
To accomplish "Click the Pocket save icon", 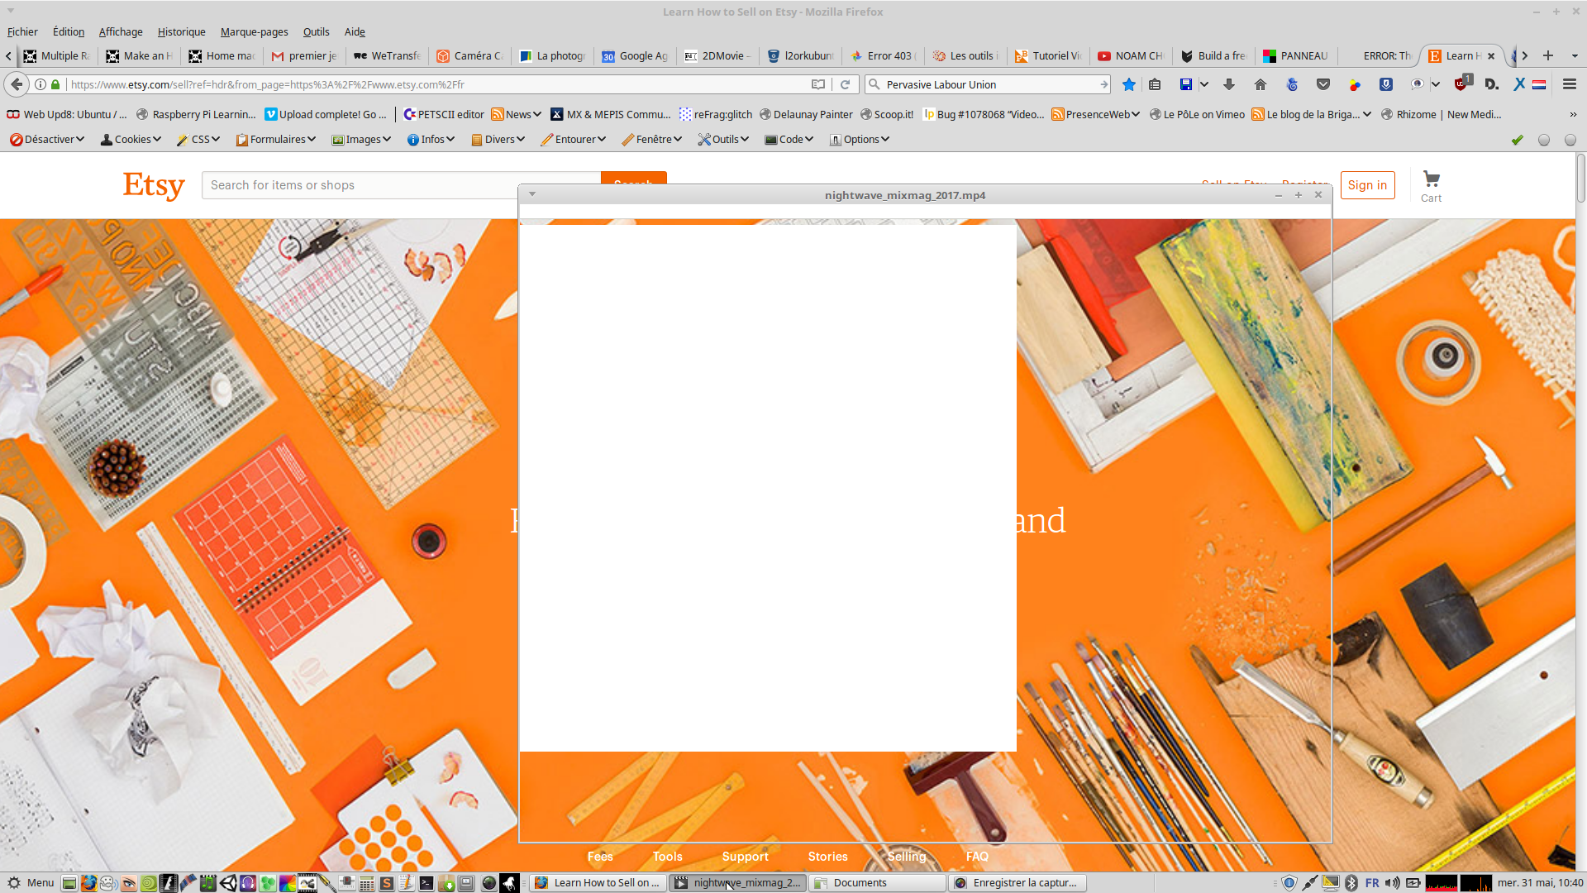I will point(1323,84).
